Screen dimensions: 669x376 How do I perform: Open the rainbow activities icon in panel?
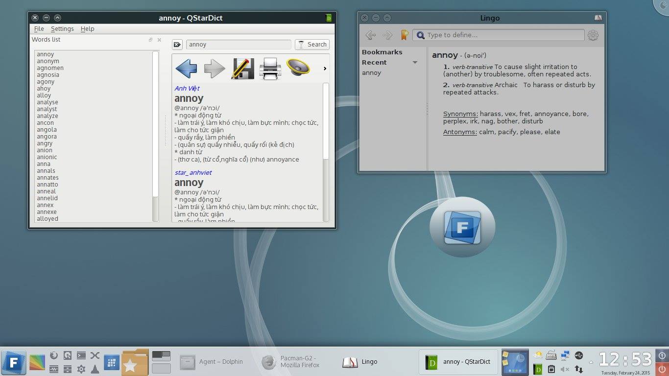click(x=37, y=362)
